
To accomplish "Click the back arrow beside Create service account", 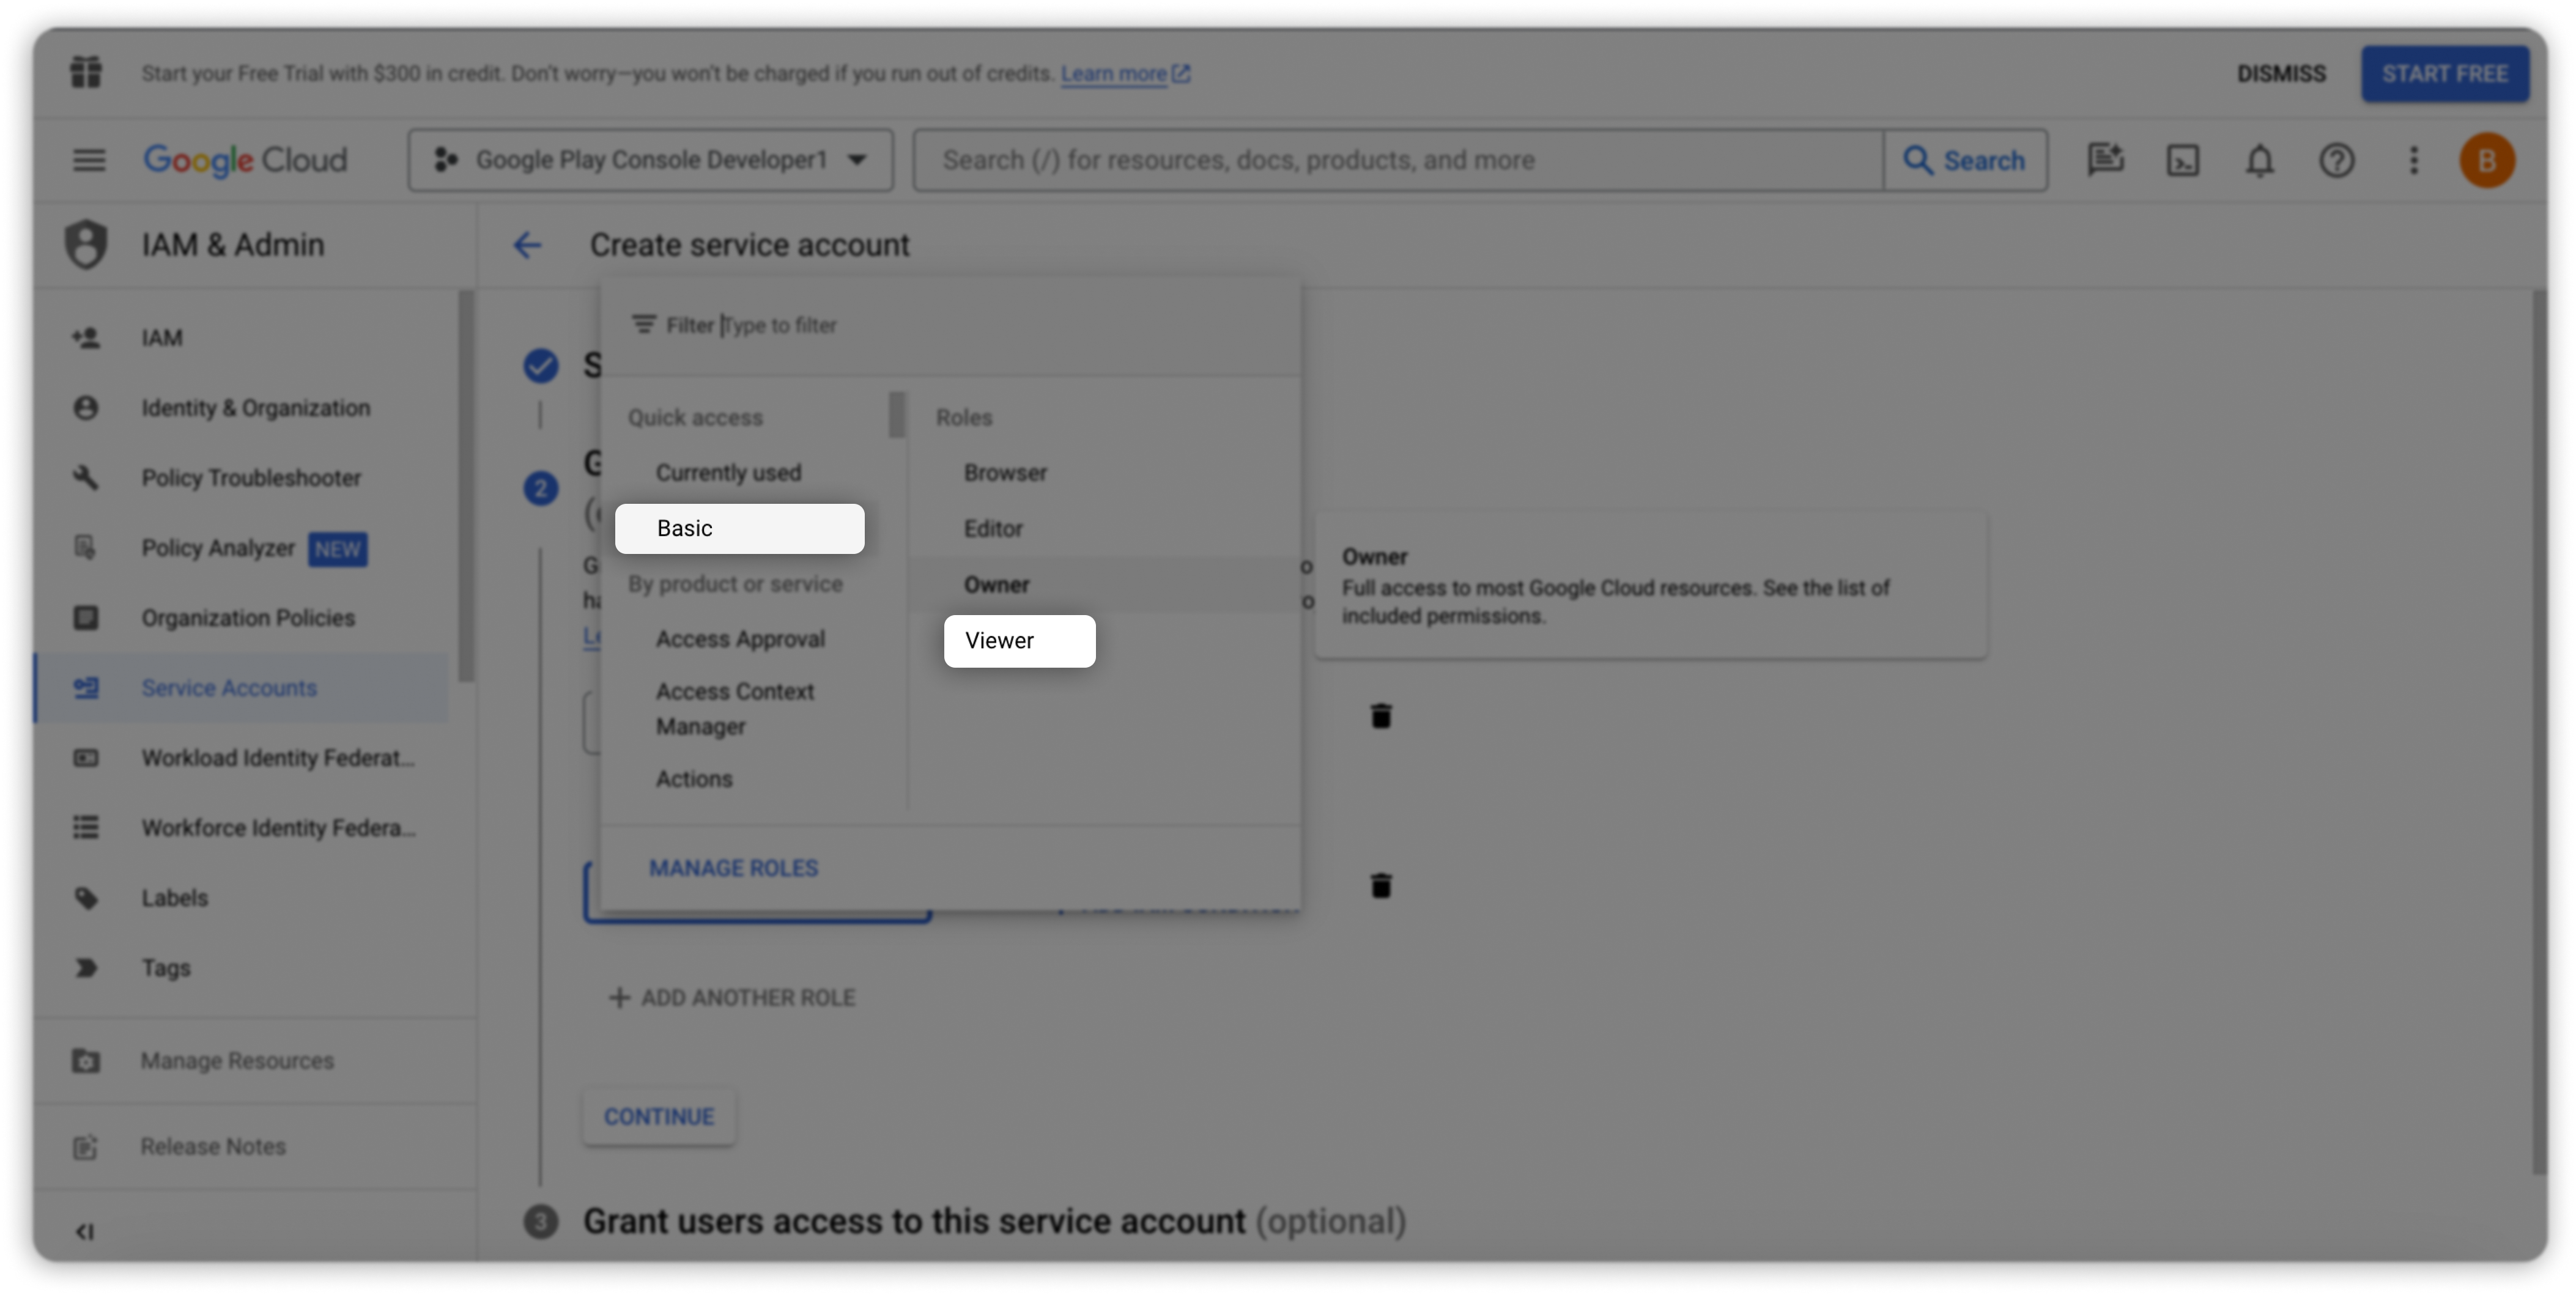I will click(x=527, y=245).
